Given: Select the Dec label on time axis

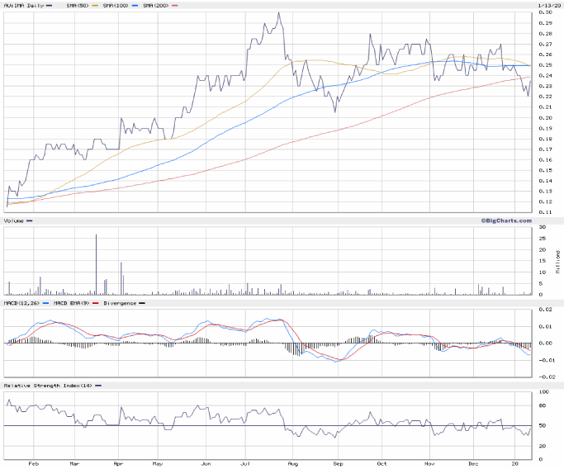Looking at the screenshot, I should point(474,464).
